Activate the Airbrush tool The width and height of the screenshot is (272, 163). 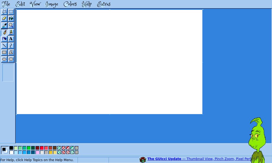coord(4,39)
